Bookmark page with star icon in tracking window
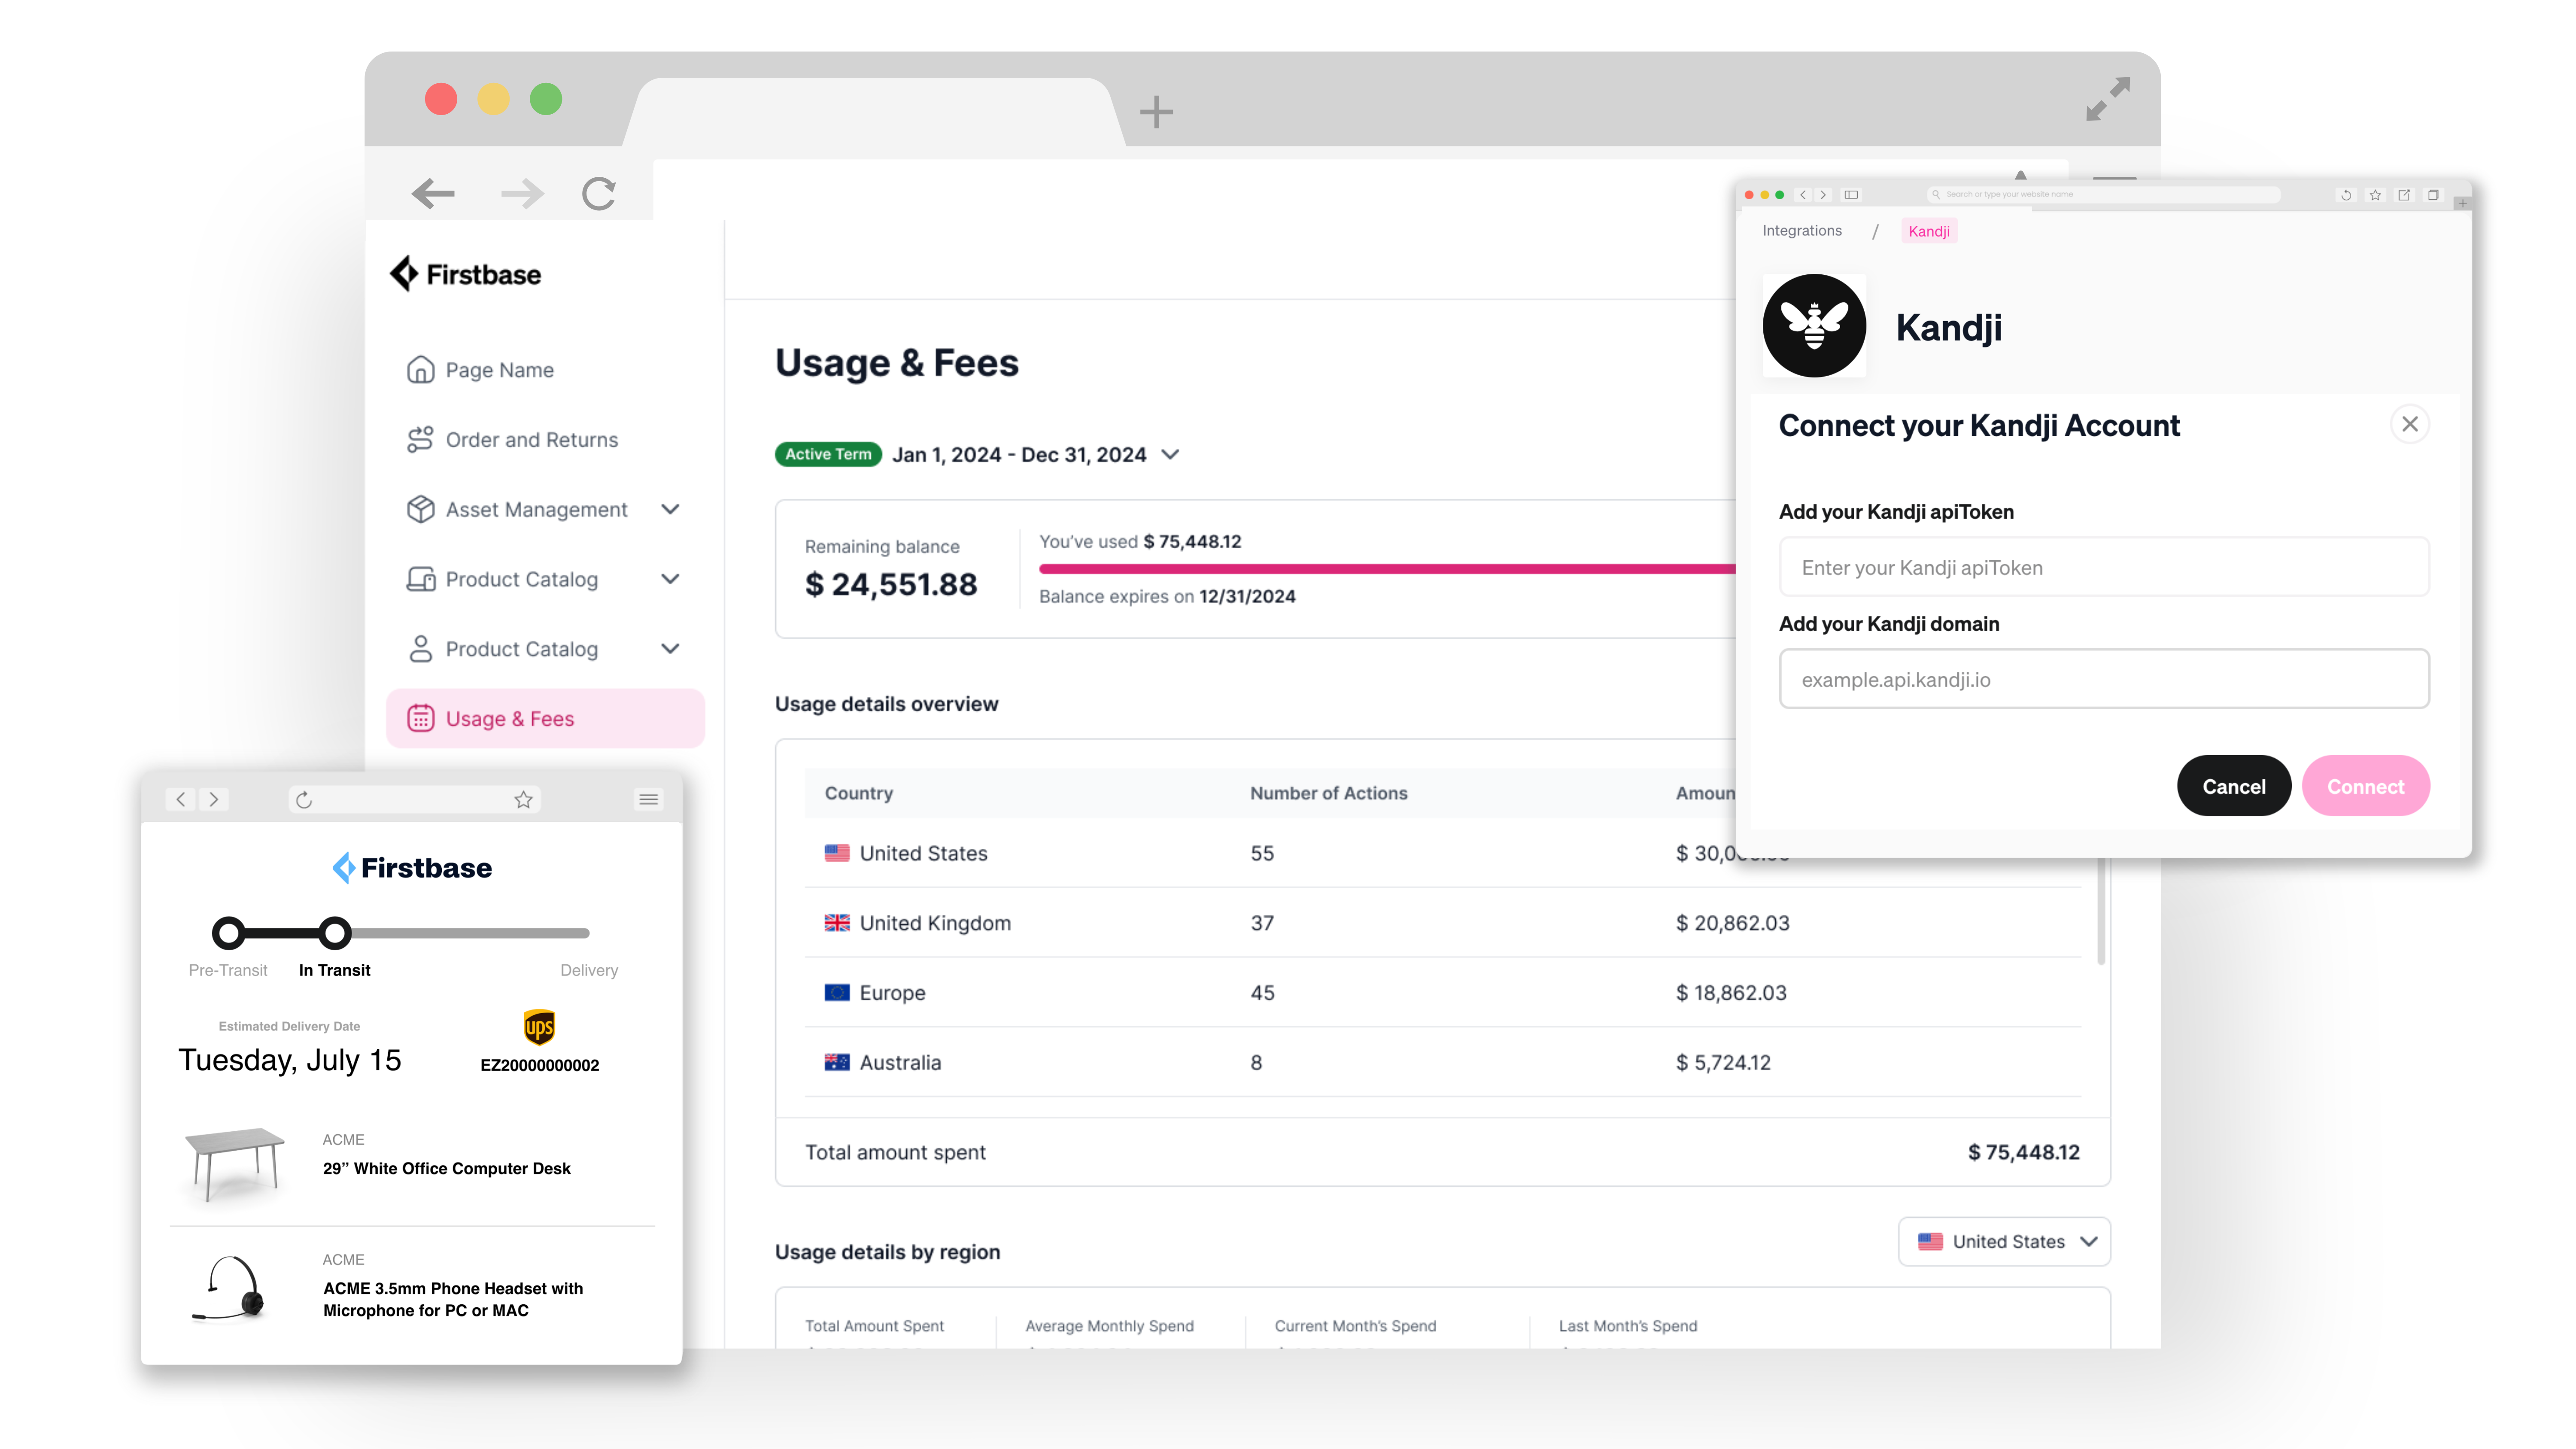Image resolution: width=2576 pixels, height=1449 pixels. click(x=523, y=800)
